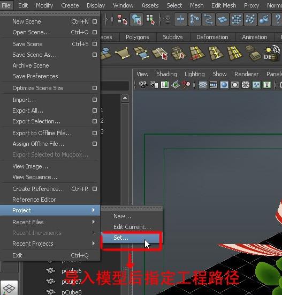
Task: Open the Edit Mesh menu
Action: pos(224,5)
